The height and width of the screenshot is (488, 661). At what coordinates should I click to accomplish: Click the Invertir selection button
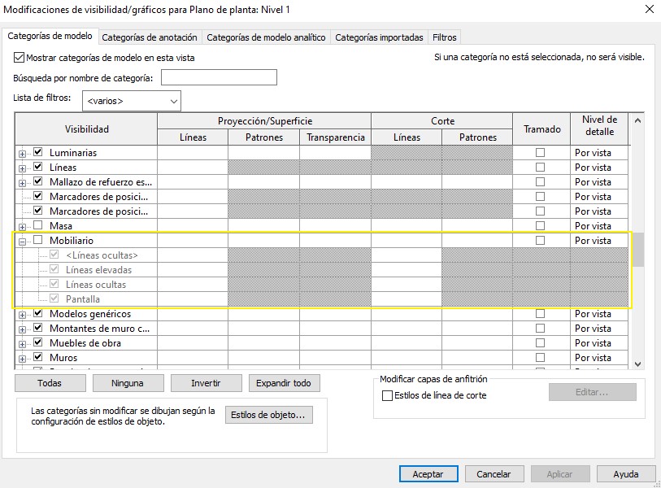[205, 383]
